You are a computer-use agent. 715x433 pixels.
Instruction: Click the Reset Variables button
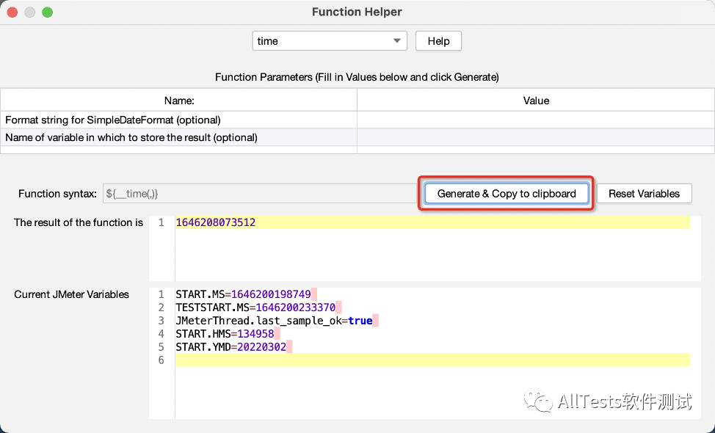click(644, 194)
